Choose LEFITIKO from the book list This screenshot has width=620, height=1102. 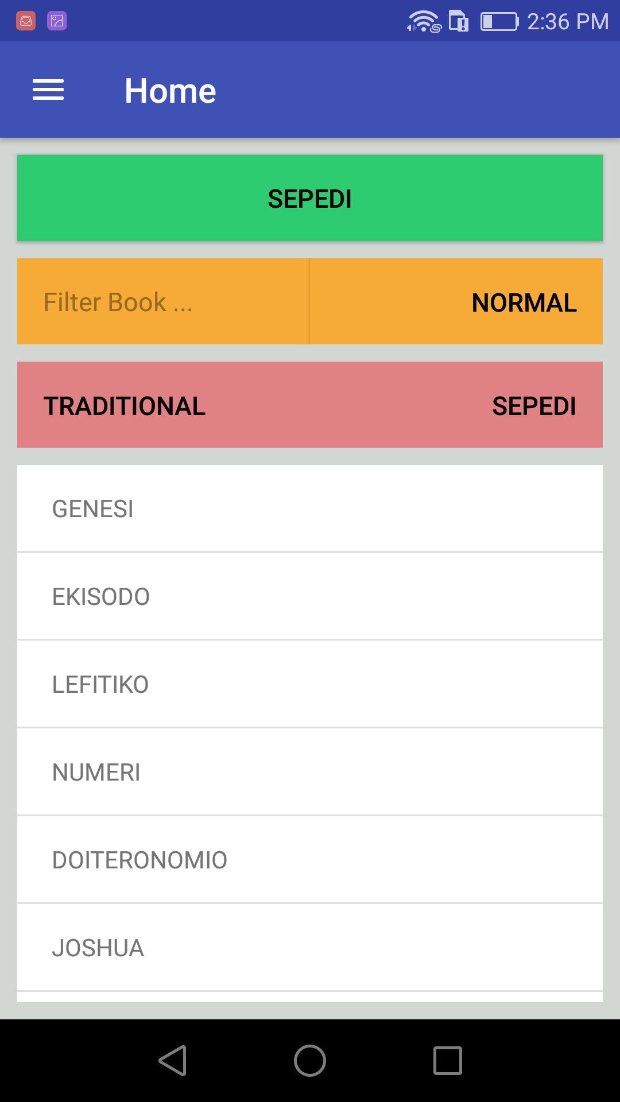[x=310, y=684]
